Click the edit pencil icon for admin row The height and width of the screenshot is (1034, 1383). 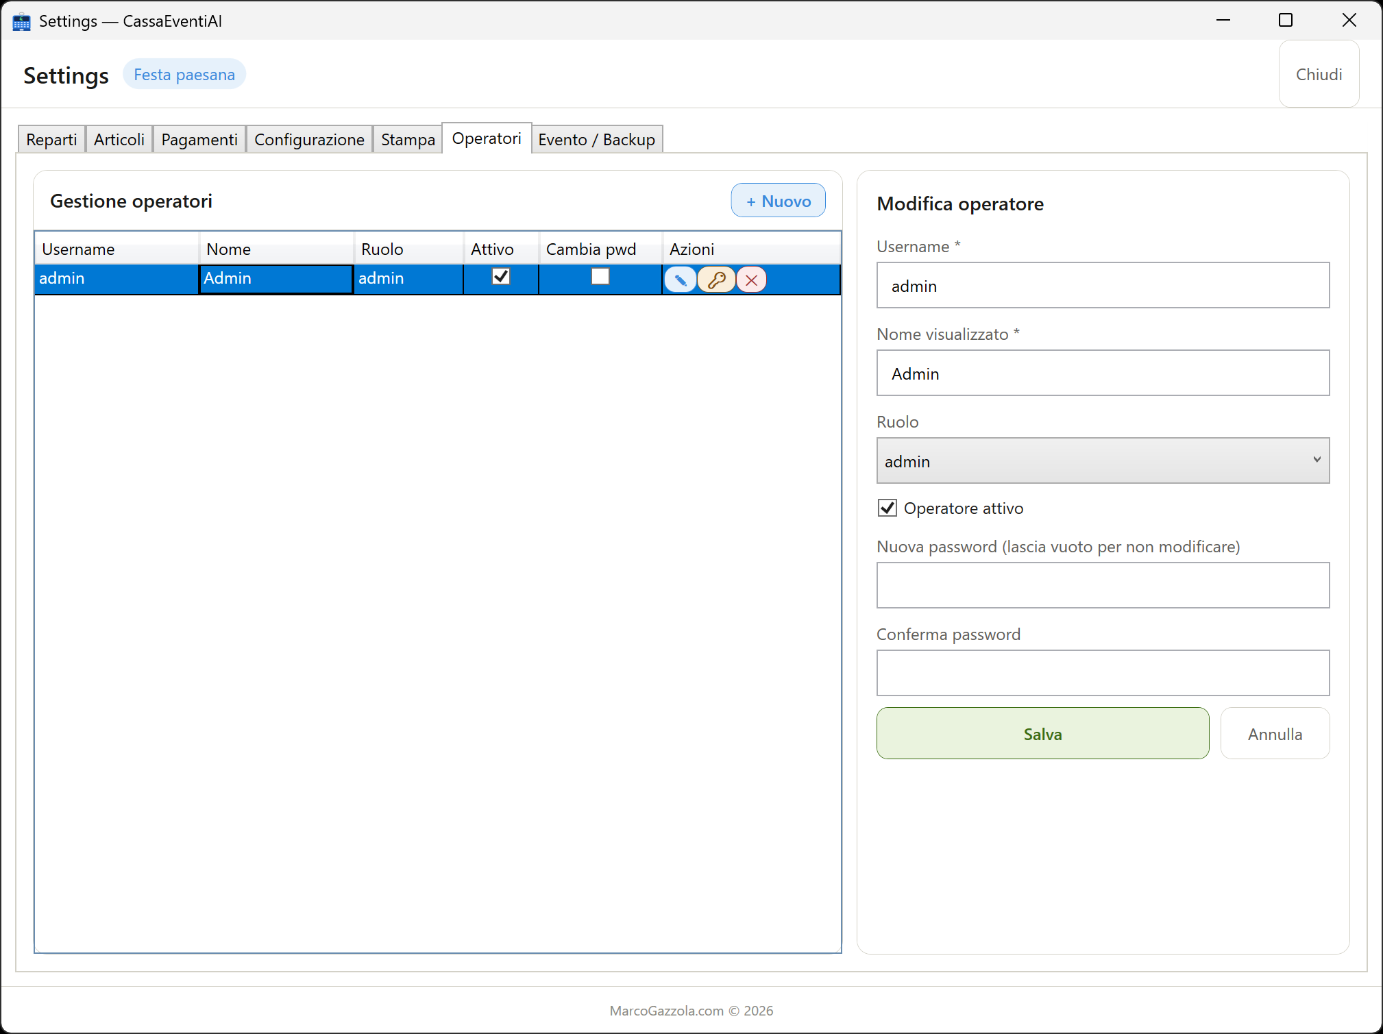click(680, 280)
